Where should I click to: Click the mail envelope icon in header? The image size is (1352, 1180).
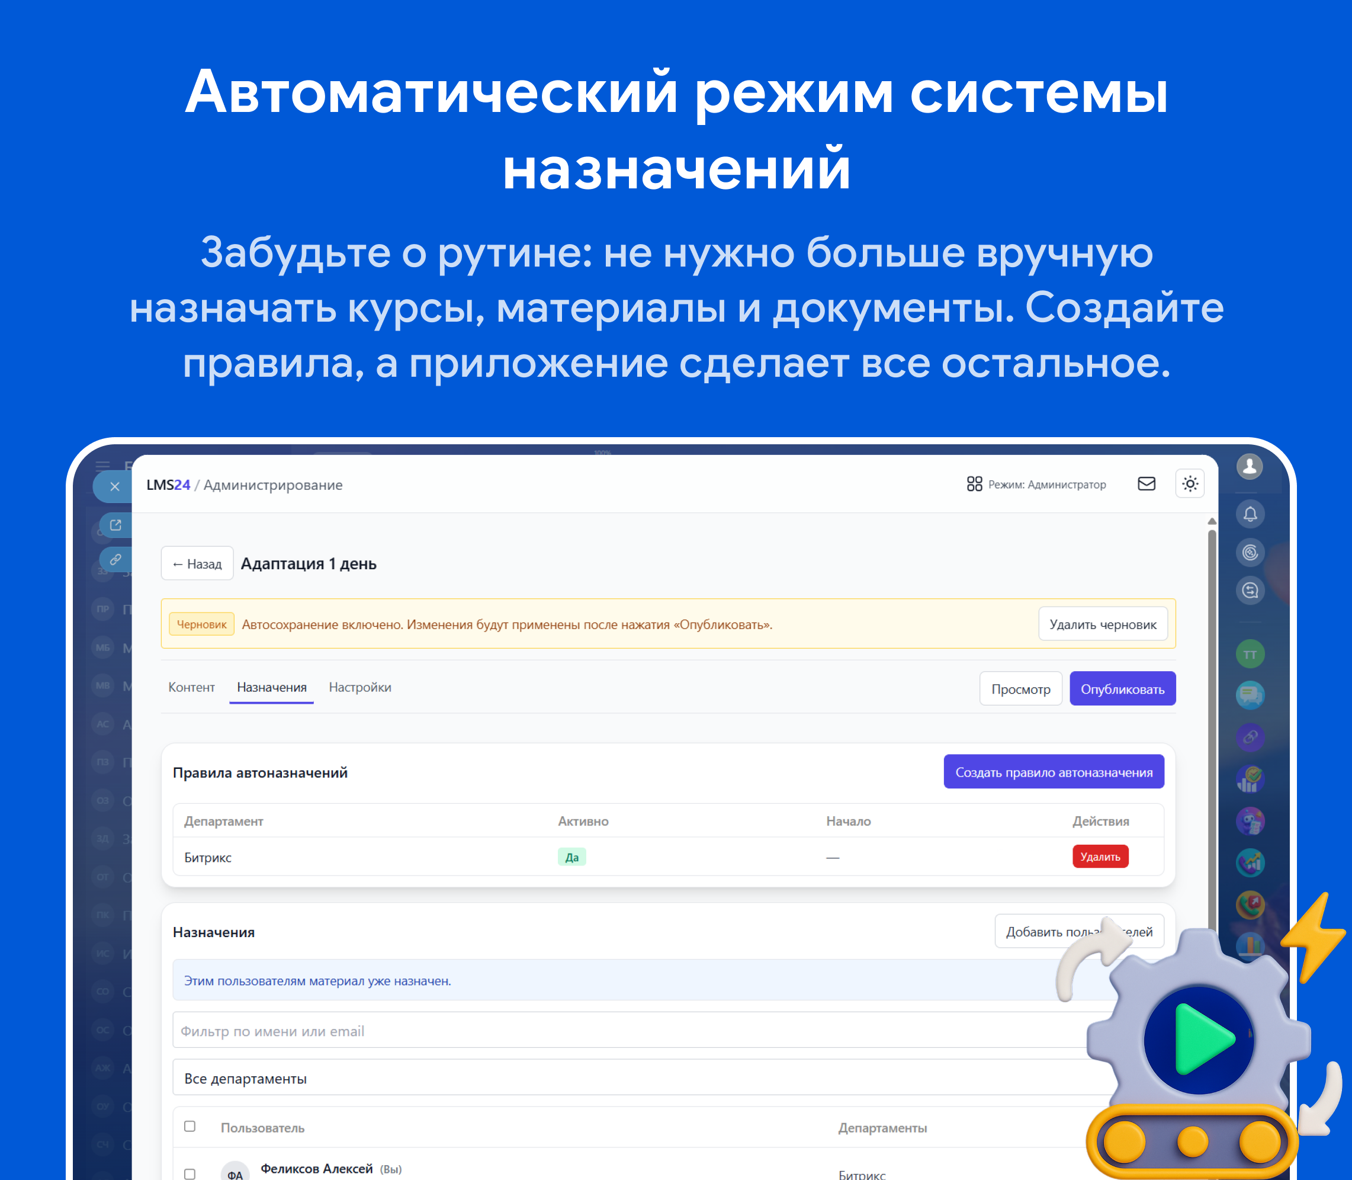(x=1146, y=484)
